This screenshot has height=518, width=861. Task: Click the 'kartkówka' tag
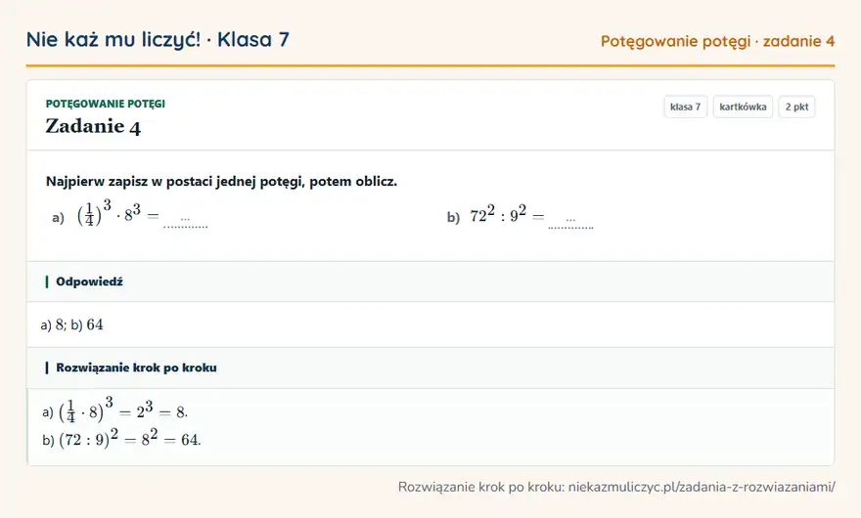point(743,107)
